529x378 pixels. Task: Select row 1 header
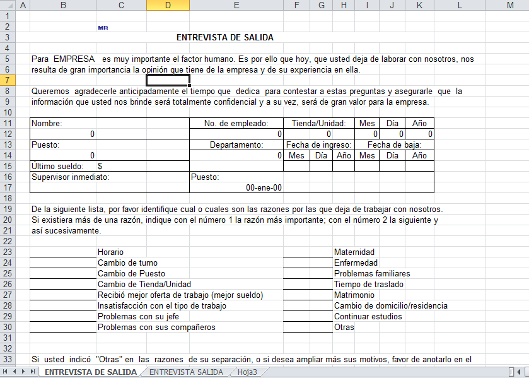8,16
